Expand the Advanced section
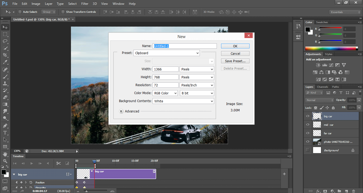This screenshot has height=193, width=363. click(x=121, y=111)
